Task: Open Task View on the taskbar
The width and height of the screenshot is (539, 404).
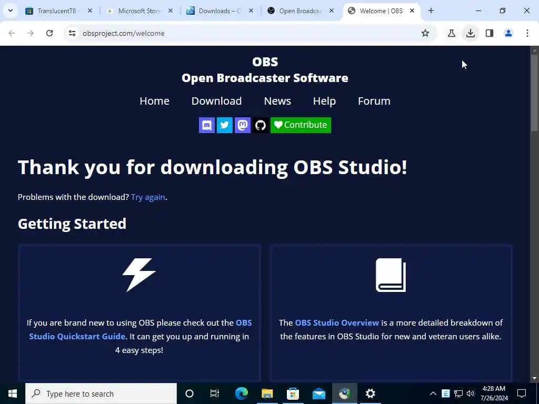Action: tap(215, 393)
